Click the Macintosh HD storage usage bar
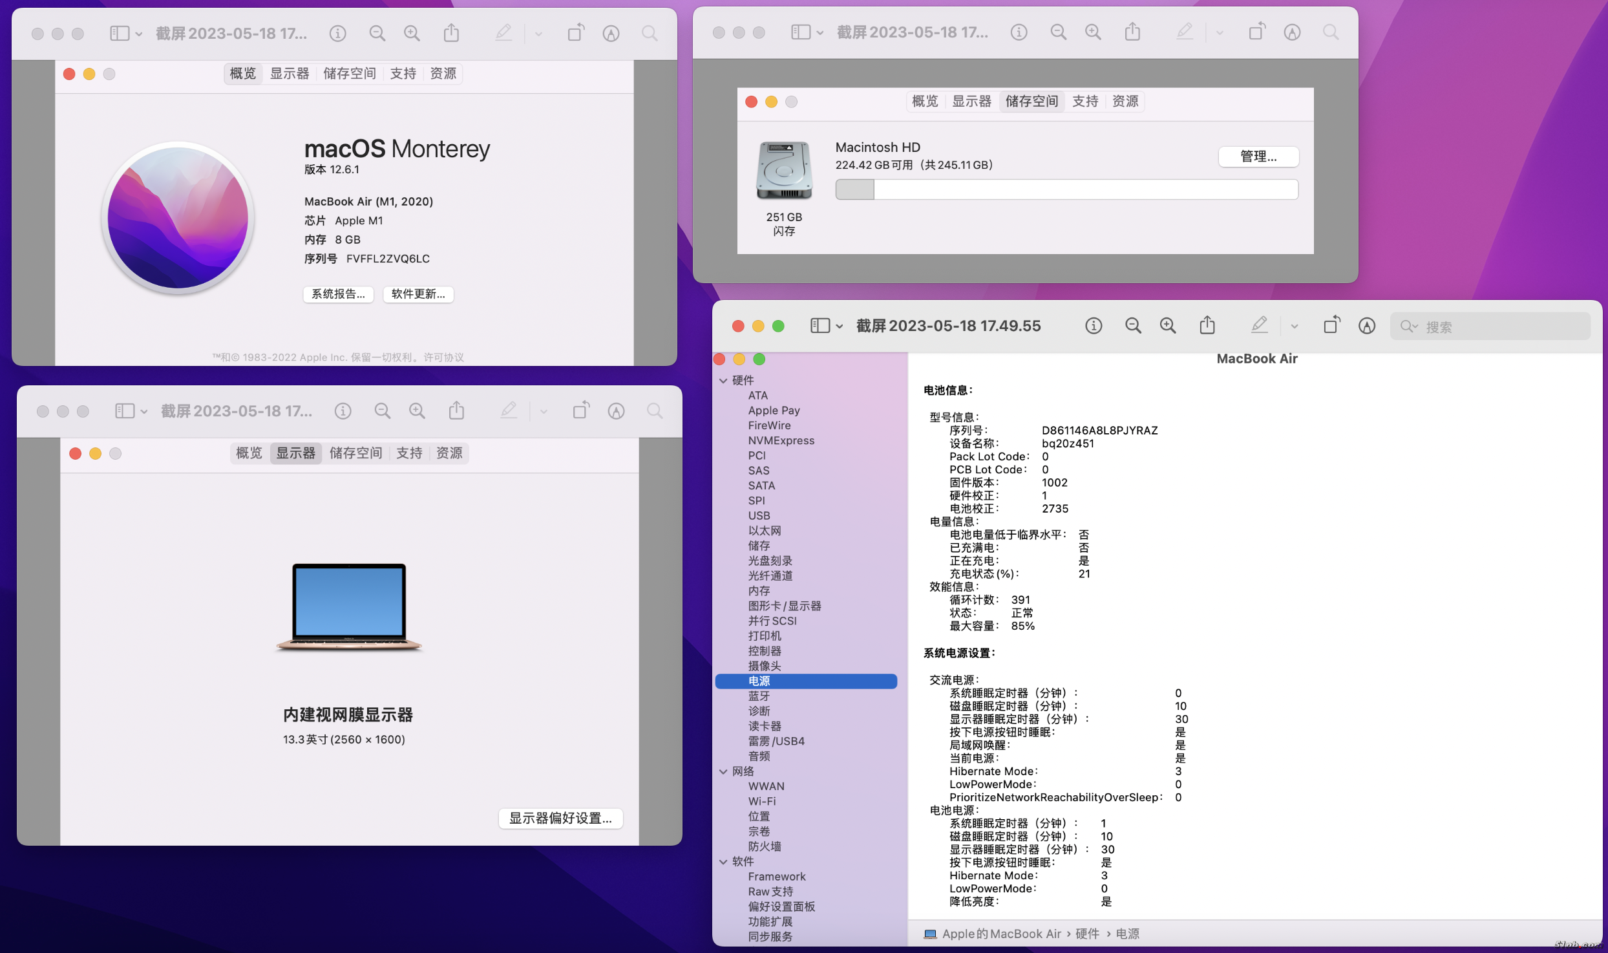Screen dimensions: 1608x953 tap(1066, 189)
